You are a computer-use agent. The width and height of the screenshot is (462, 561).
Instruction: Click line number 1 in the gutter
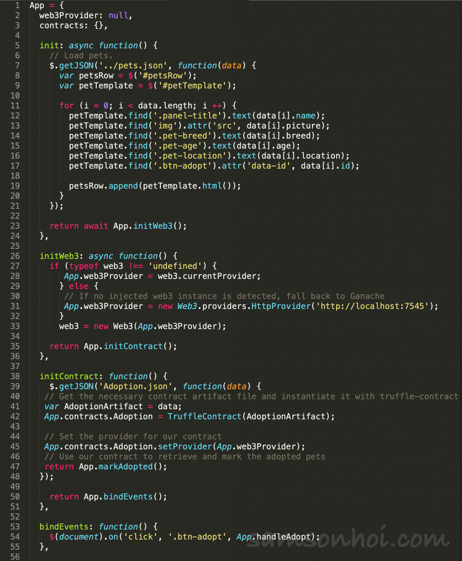[x=18, y=5]
